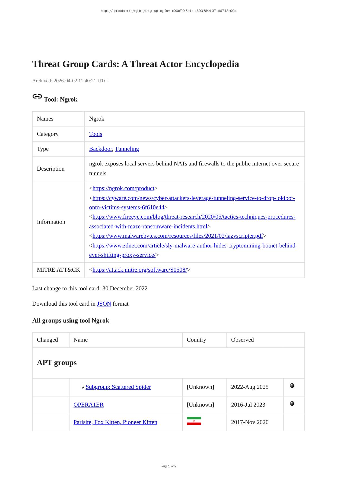This screenshot has width=337, height=477.
Task: Visit the ngrok.com product link
Action: click(x=123, y=188)
